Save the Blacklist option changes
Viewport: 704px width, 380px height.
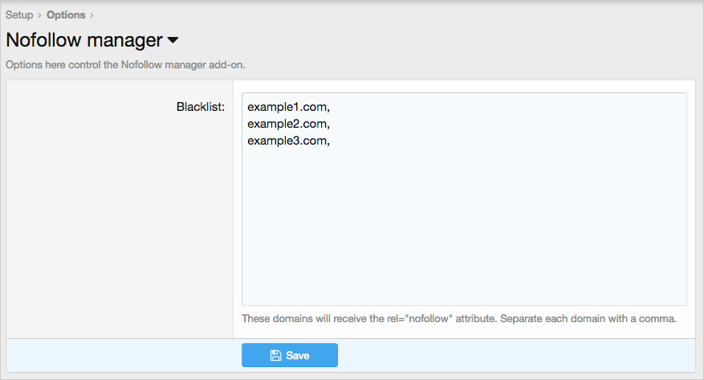290,355
